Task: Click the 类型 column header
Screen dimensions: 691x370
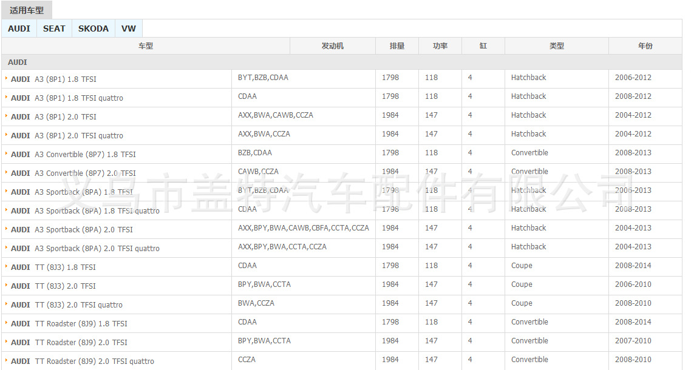Action: [x=557, y=46]
